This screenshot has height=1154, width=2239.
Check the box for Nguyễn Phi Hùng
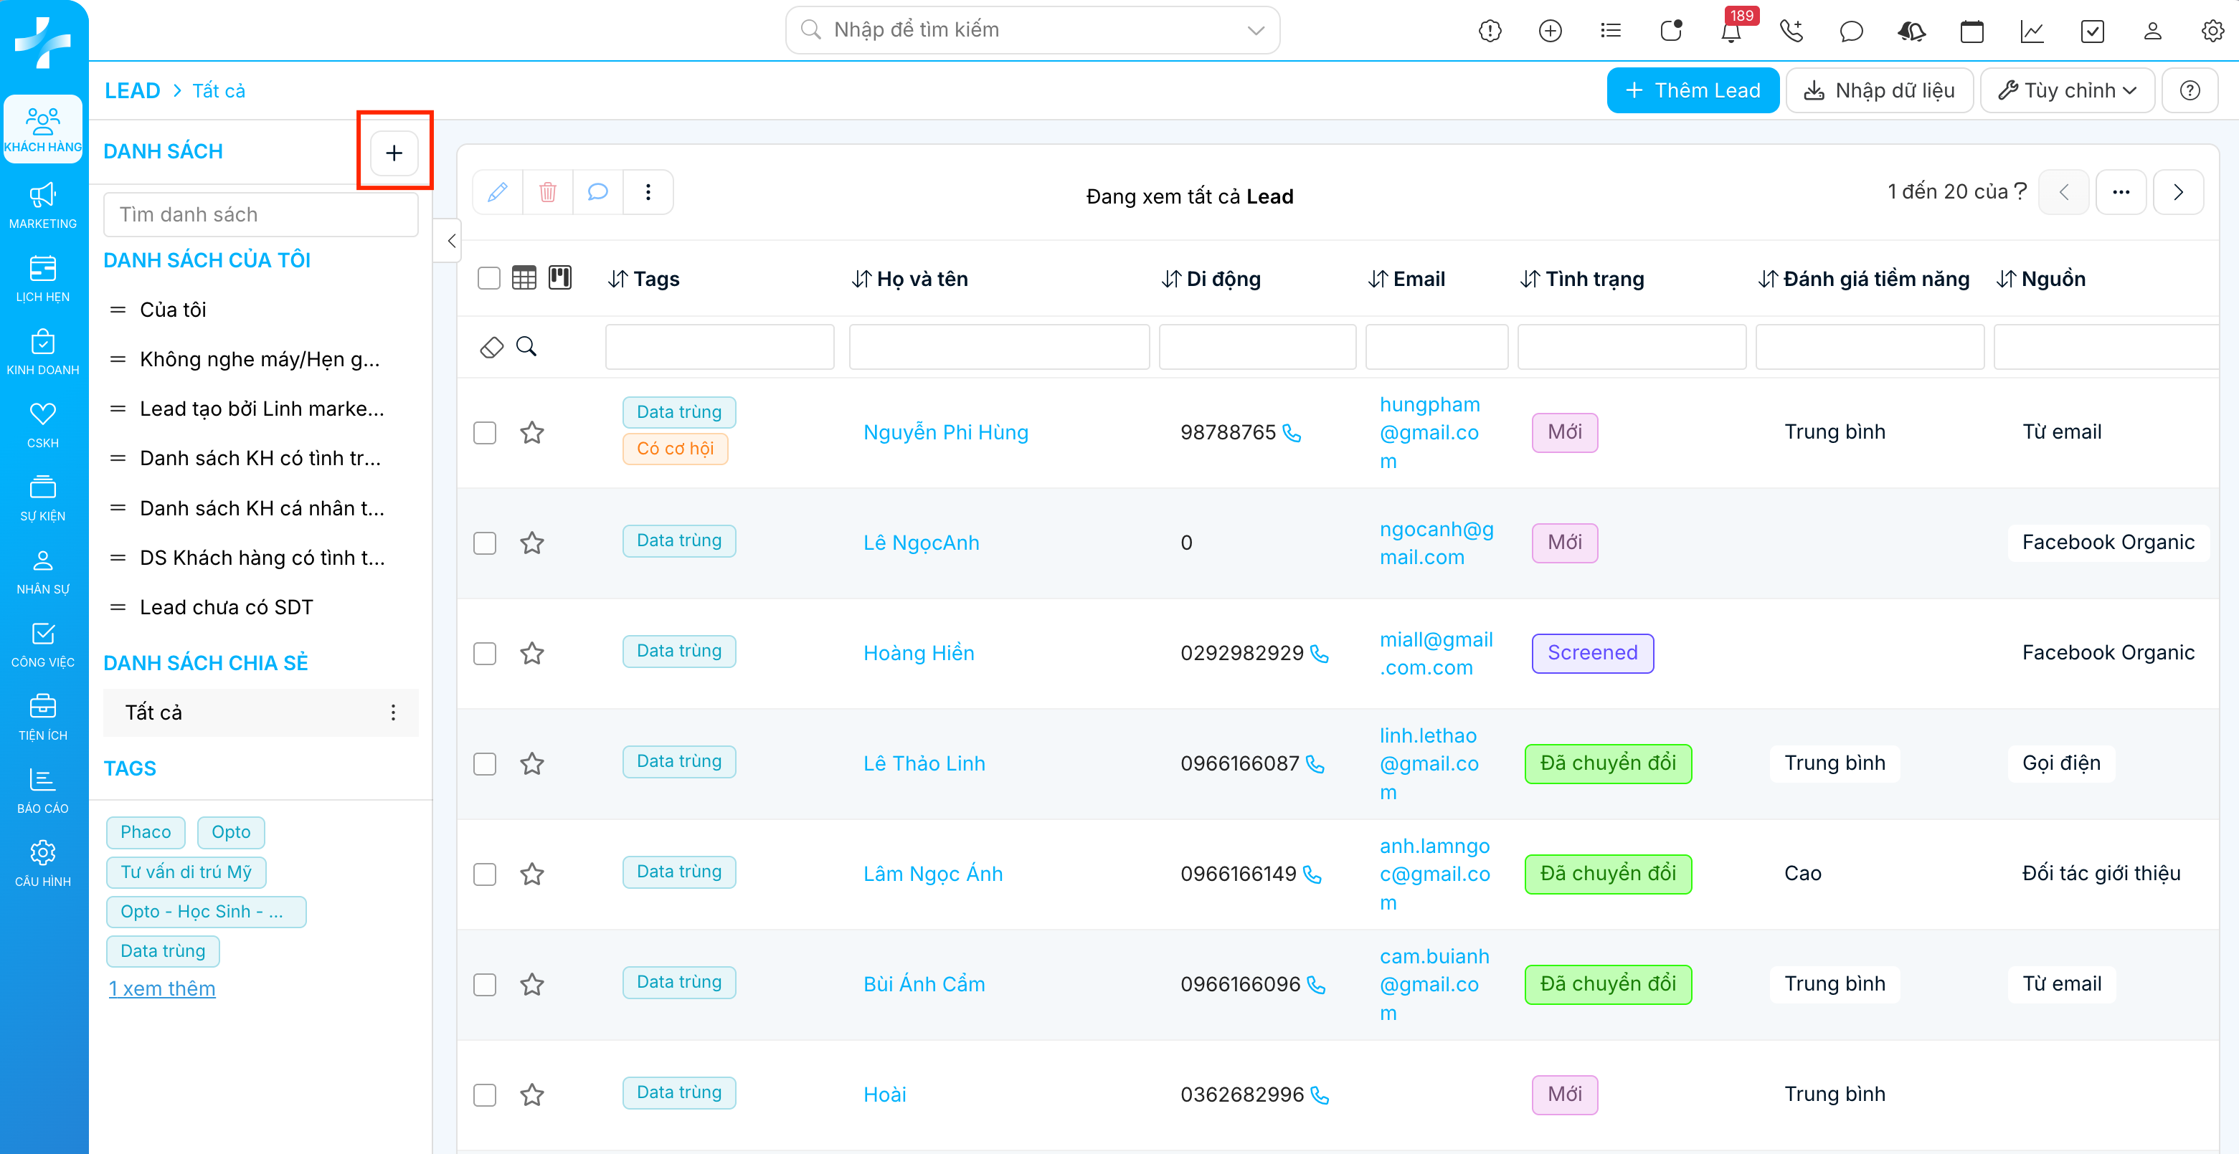point(485,433)
